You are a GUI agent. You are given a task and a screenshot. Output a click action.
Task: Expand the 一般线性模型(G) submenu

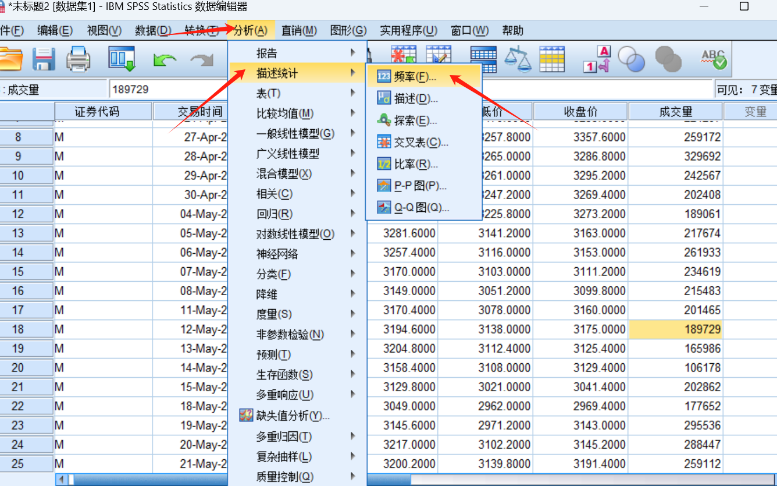pos(297,133)
